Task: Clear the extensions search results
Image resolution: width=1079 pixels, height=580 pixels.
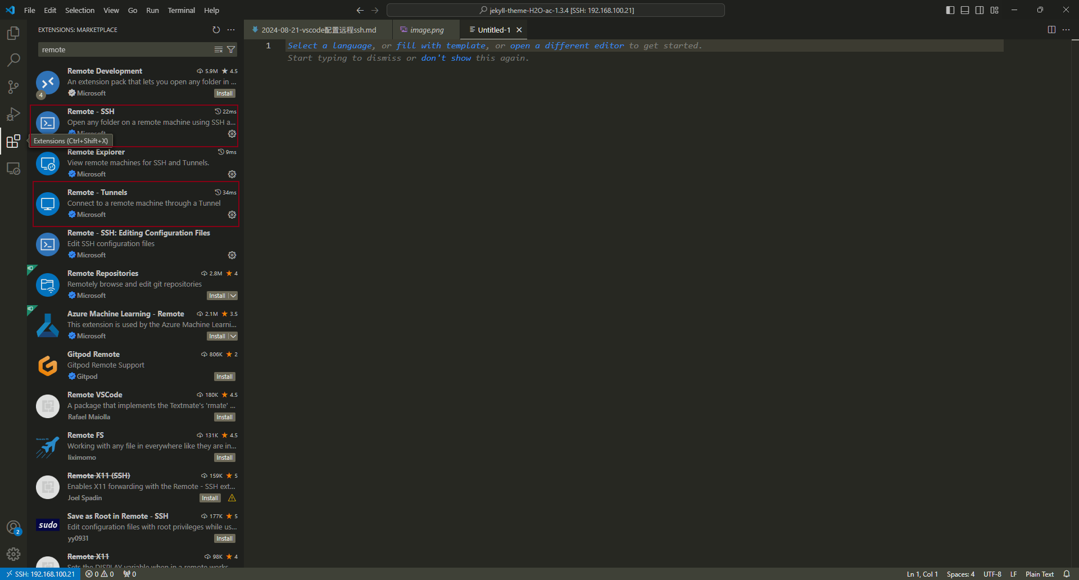Action: 219,49
